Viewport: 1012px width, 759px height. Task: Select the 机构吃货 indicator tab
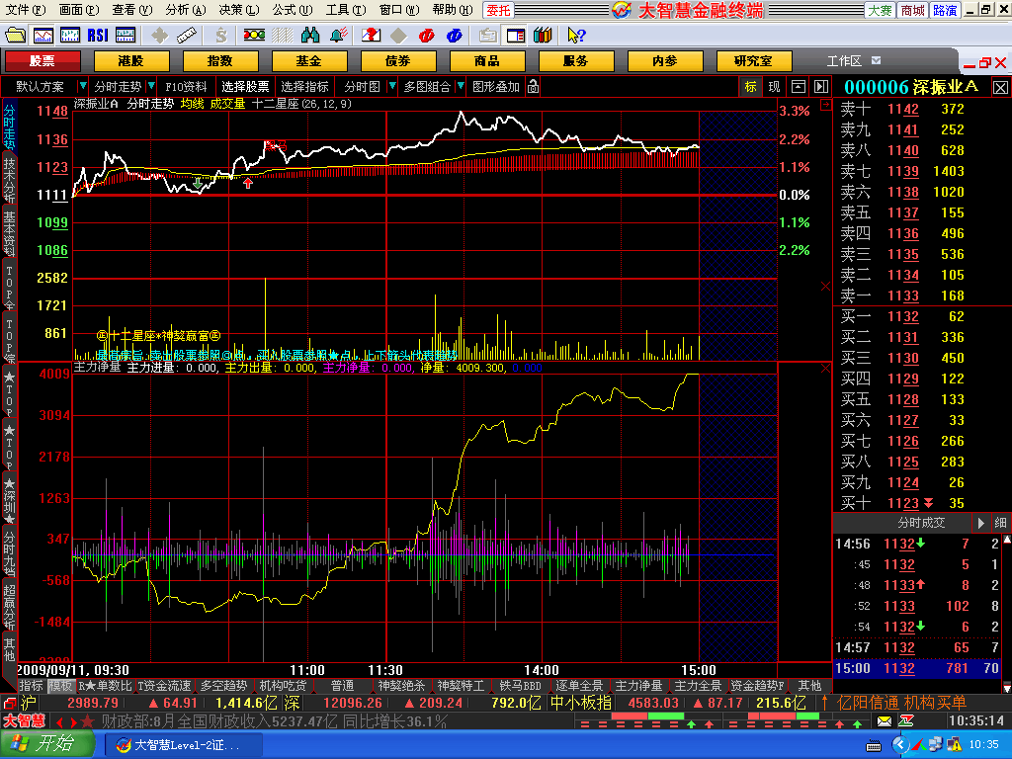[x=283, y=686]
